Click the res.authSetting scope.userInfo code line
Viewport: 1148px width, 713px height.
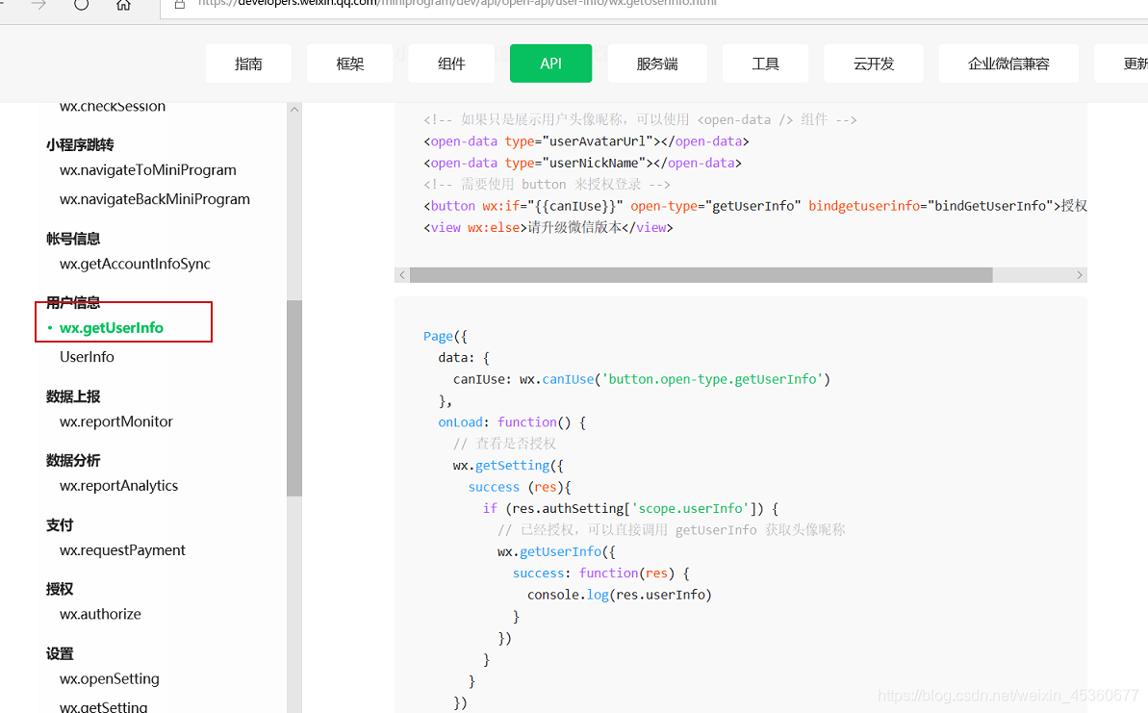(x=630, y=508)
